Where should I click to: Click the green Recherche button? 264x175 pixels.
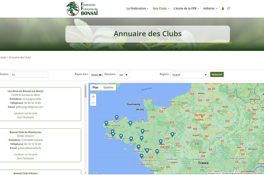coord(217,75)
